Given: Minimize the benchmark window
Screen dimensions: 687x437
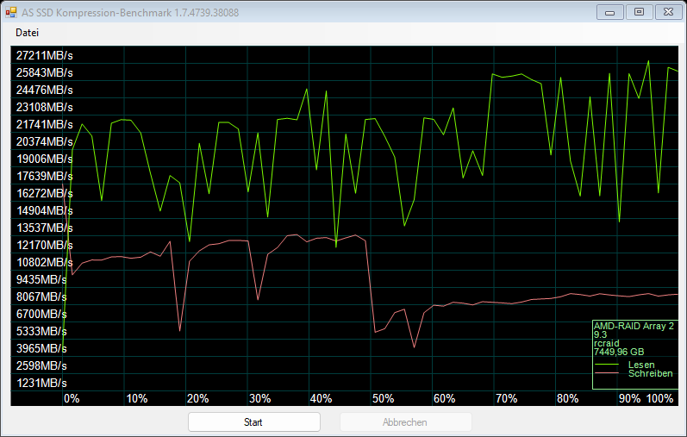Looking at the screenshot, I should tap(611, 12).
